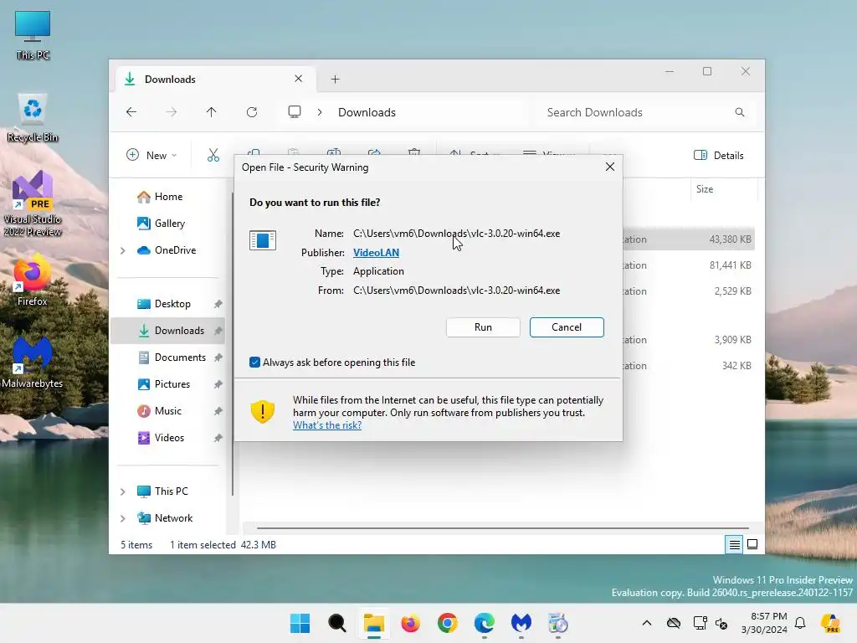Viewport: 857px width, 643px height.
Task: Go up one folder level in Explorer
Action: tap(211, 112)
